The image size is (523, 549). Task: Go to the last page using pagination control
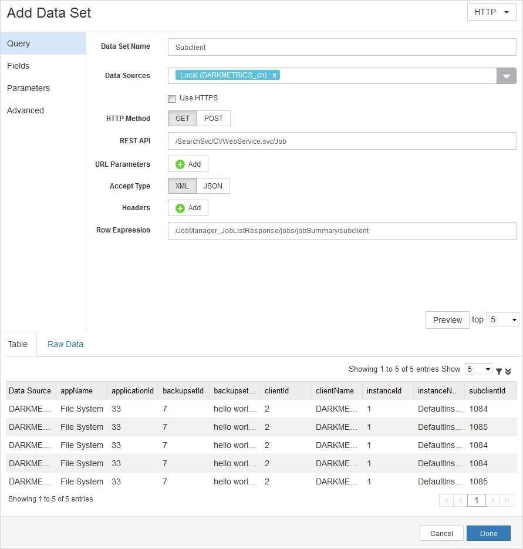507,500
